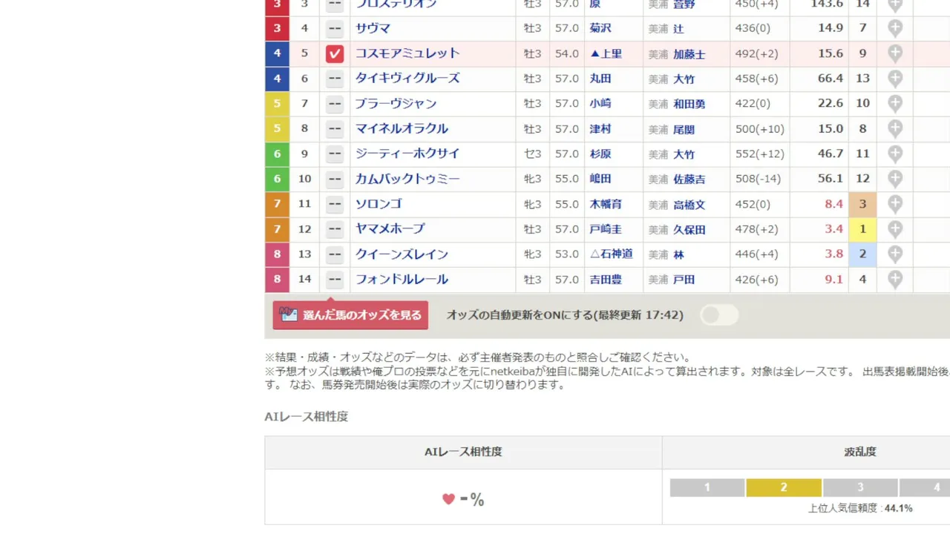
Task: Click body weight 552(+12) cell
Action: (x=759, y=154)
